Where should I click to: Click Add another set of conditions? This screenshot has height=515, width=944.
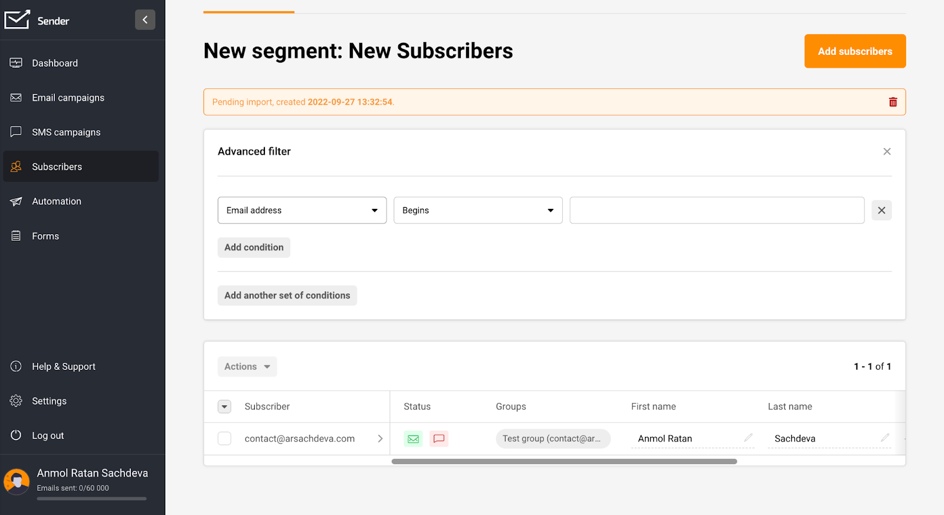pos(287,296)
